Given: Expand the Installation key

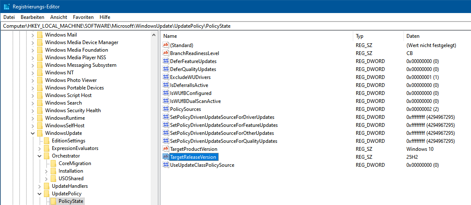Looking at the screenshot, I should coord(46,171).
